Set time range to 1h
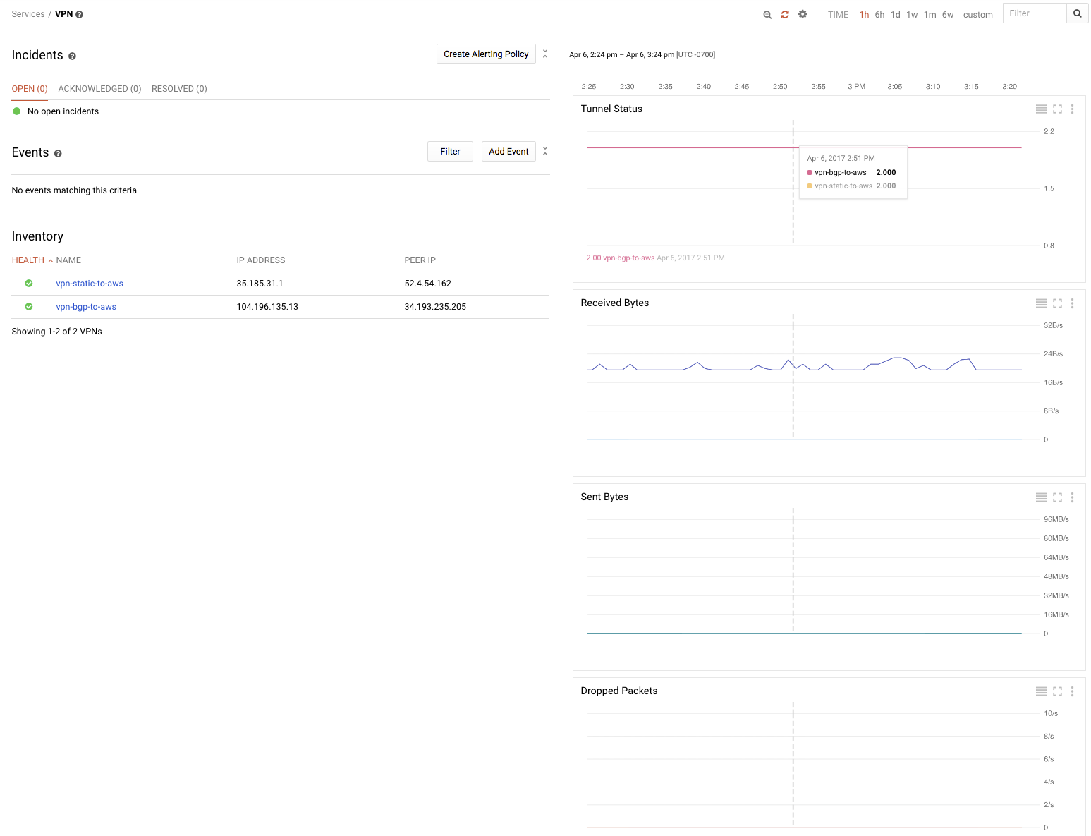Image resolution: width=1091 pixels, height=836 pixels. point(864,15)
